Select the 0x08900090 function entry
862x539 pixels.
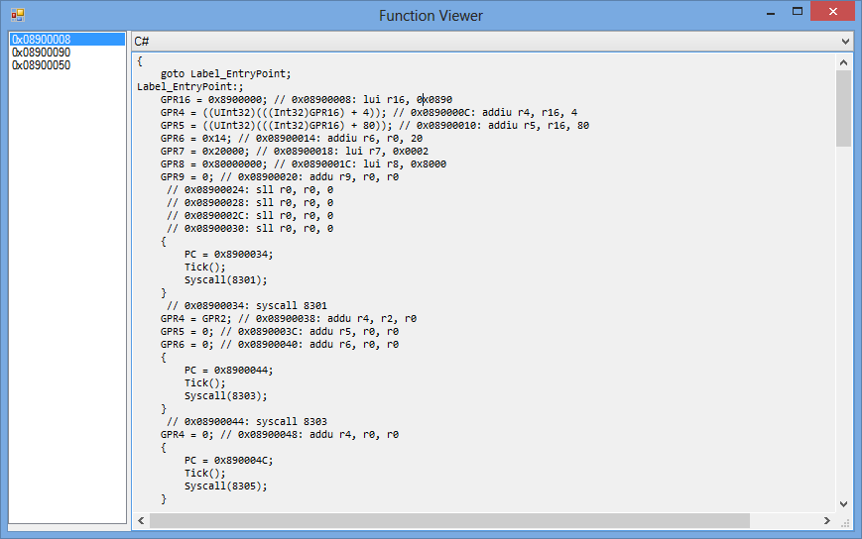pyautogui.click(x=41, y=53)
